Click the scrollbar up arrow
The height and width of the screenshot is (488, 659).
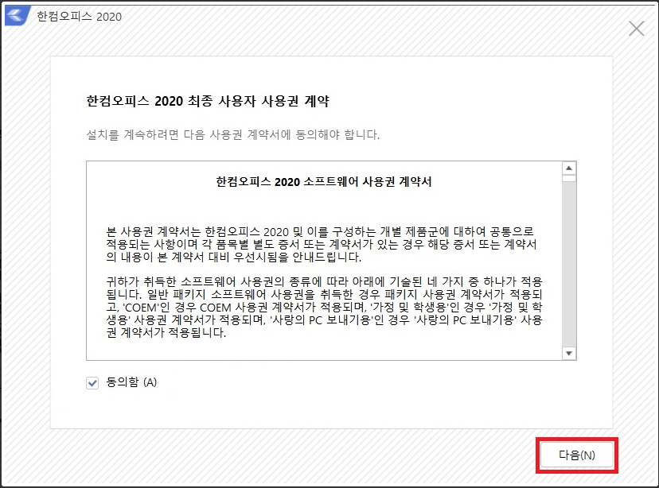(567, 168)
